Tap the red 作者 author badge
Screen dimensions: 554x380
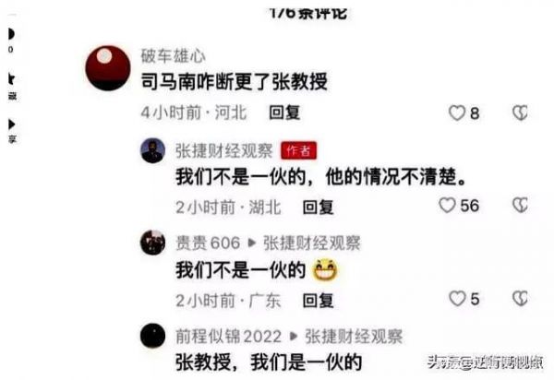298,150
